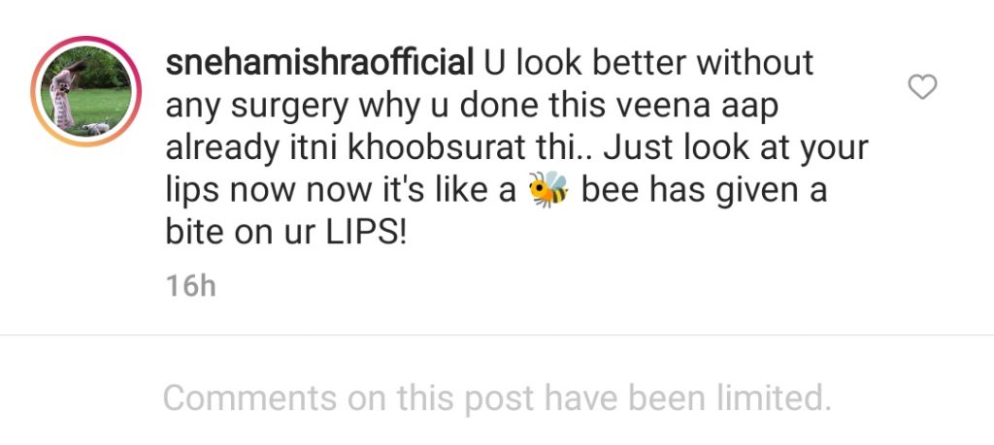This screenshot has width=994, height=445.
Task: Click the word 'LIPS!' in the comment
Action: (365, 233)
